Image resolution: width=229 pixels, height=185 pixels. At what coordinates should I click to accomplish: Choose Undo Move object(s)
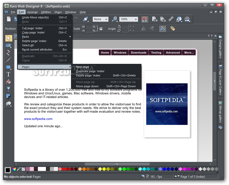(x=45, y=17)
